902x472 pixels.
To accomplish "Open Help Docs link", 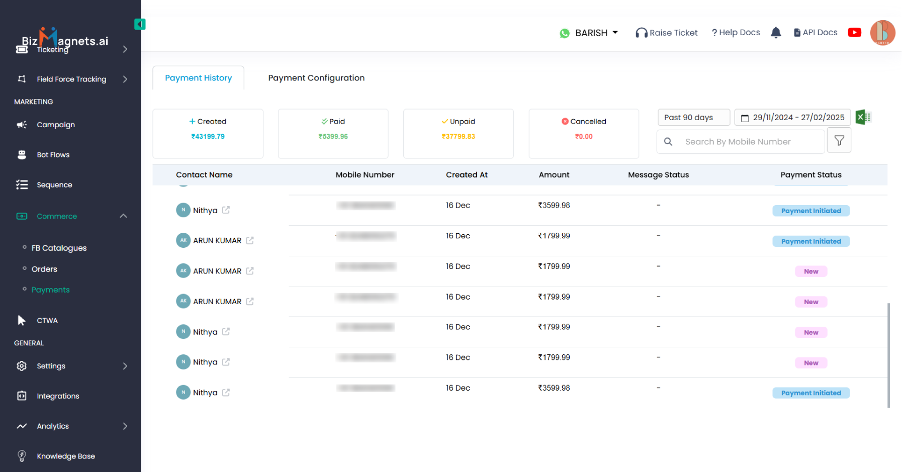I will 736,33.
